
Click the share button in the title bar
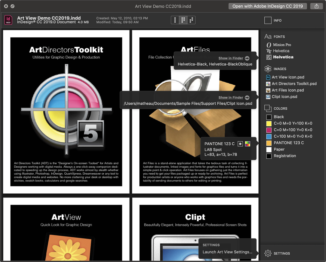coord(316,6)
